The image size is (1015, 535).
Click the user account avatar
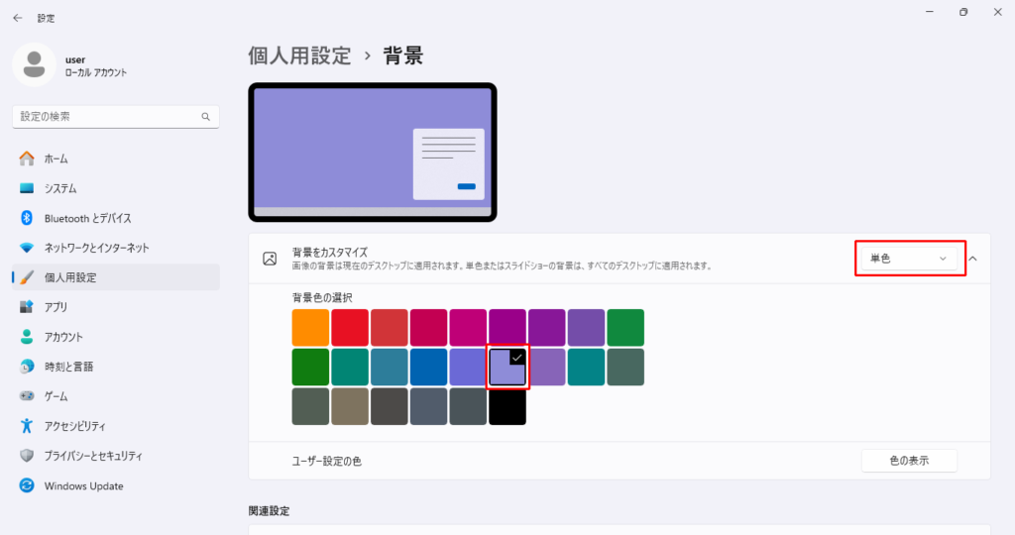pyautogui.click(x=35, y=64)
